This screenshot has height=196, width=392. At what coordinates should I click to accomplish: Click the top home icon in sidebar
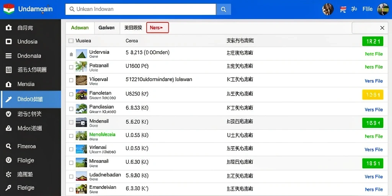[x=9, y=28]
